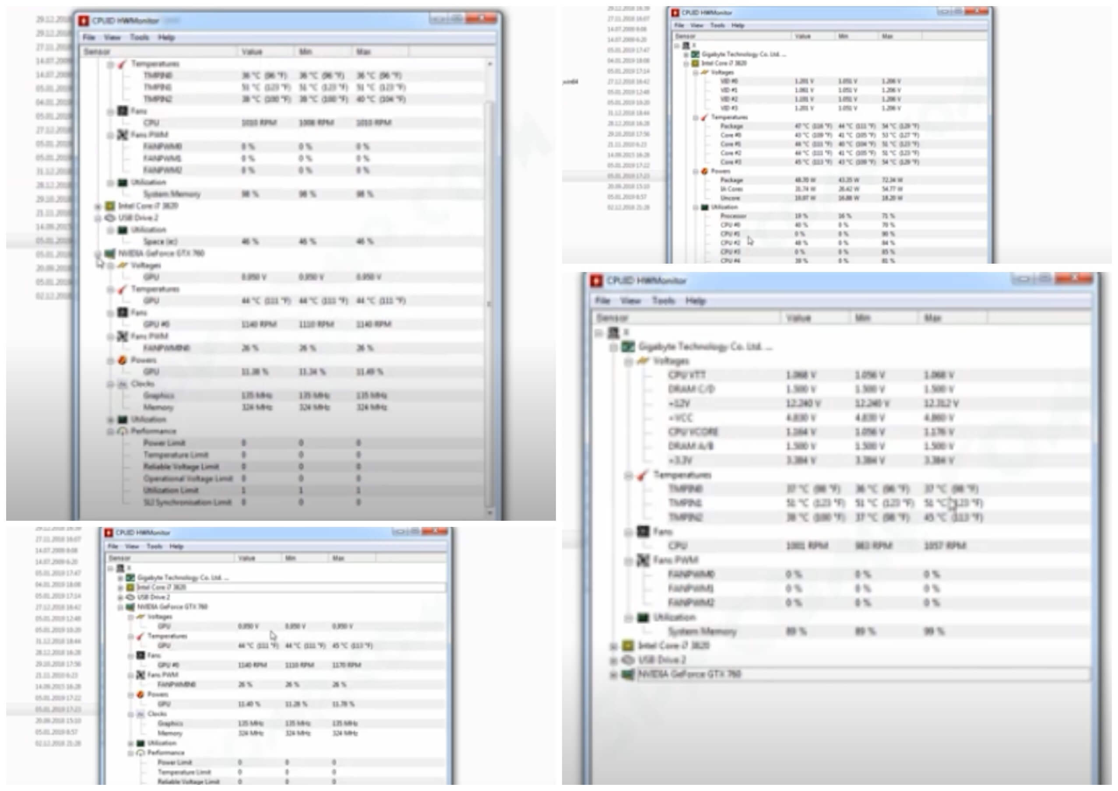Image resolution: width=1118 pixels, height=791 pixels.
Task: Top-left window: collapse NVIDIA GeForce GTX 760 node
Action: pyautogui.click(x=98, y=254)
